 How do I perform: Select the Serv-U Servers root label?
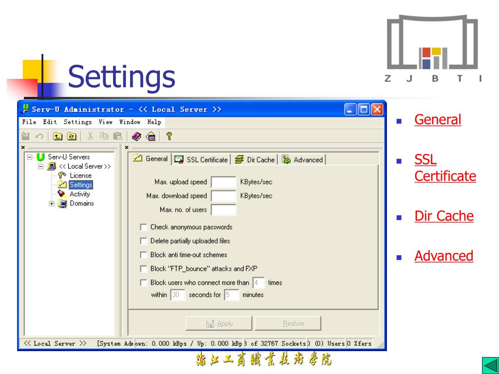[x=69, y=157]
